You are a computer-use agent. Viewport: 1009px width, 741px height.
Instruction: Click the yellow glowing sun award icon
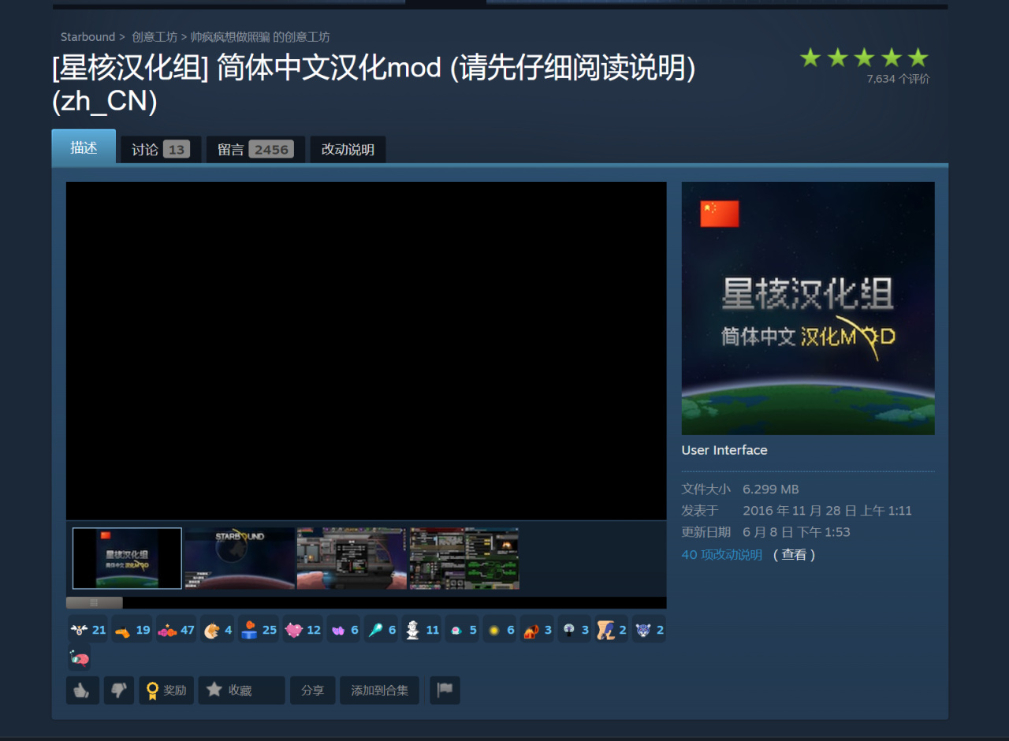pyautogui.click(x=493, y=631)
